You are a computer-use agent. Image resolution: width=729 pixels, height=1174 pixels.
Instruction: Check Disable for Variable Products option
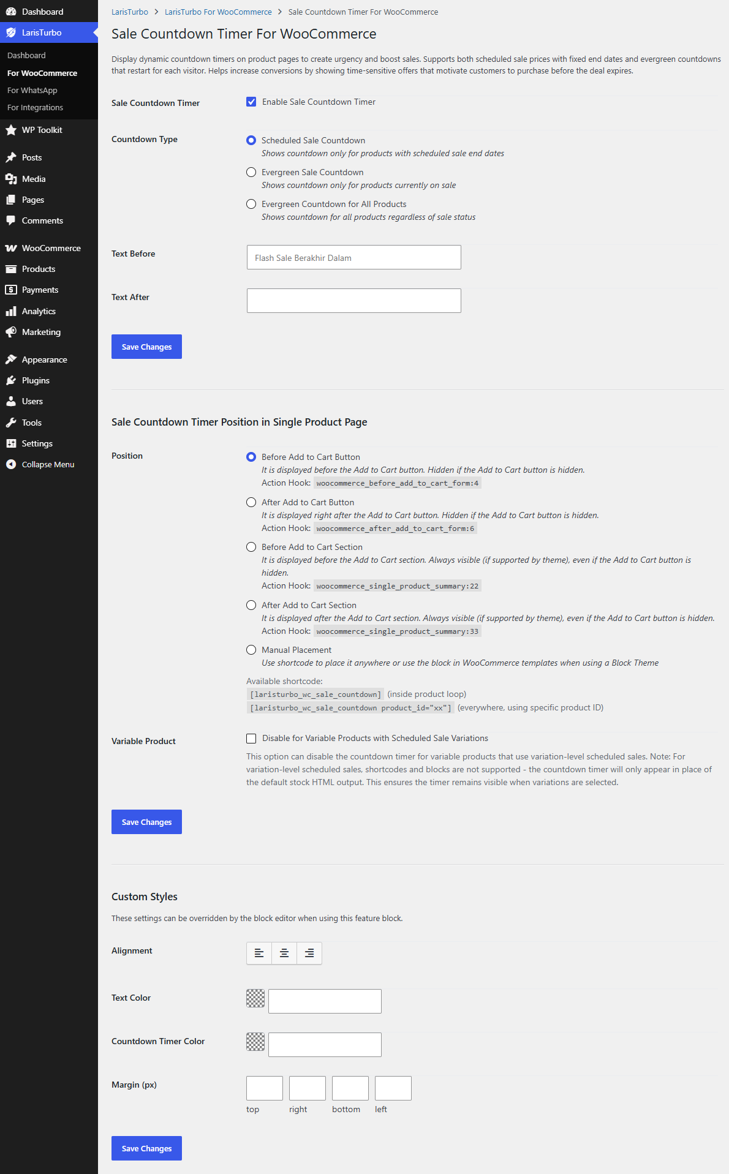pyautogui.click(x=251, y=738)
